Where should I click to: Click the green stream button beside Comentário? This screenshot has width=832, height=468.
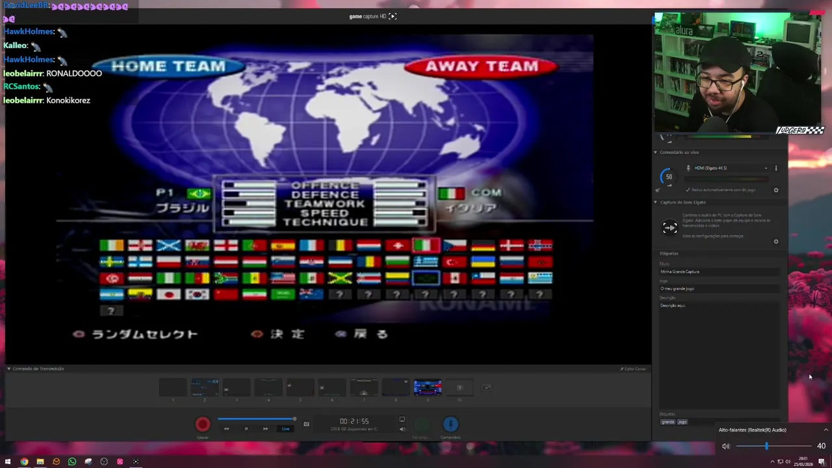422,424
